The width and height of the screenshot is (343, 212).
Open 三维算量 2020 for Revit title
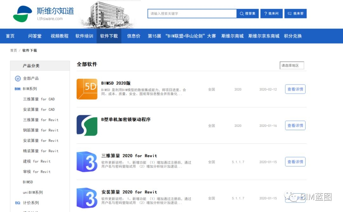(129, 156)
